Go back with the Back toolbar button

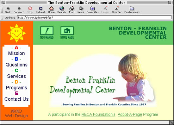pos(8,10)
